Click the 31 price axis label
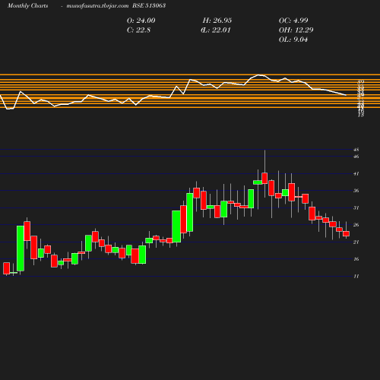This screenshot has width=380, height=380. (356, 208)
